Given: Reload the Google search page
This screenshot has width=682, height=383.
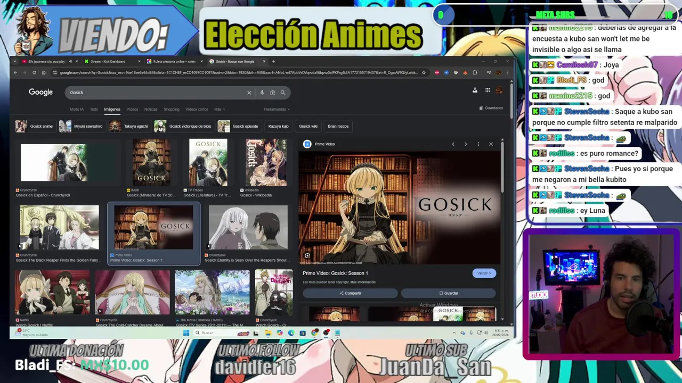Looking at the screenshot, I should [34, 72].
